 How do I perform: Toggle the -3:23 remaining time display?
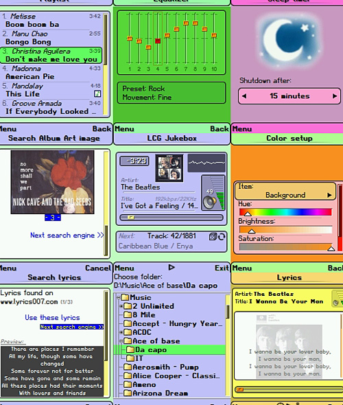coord(134,161)
